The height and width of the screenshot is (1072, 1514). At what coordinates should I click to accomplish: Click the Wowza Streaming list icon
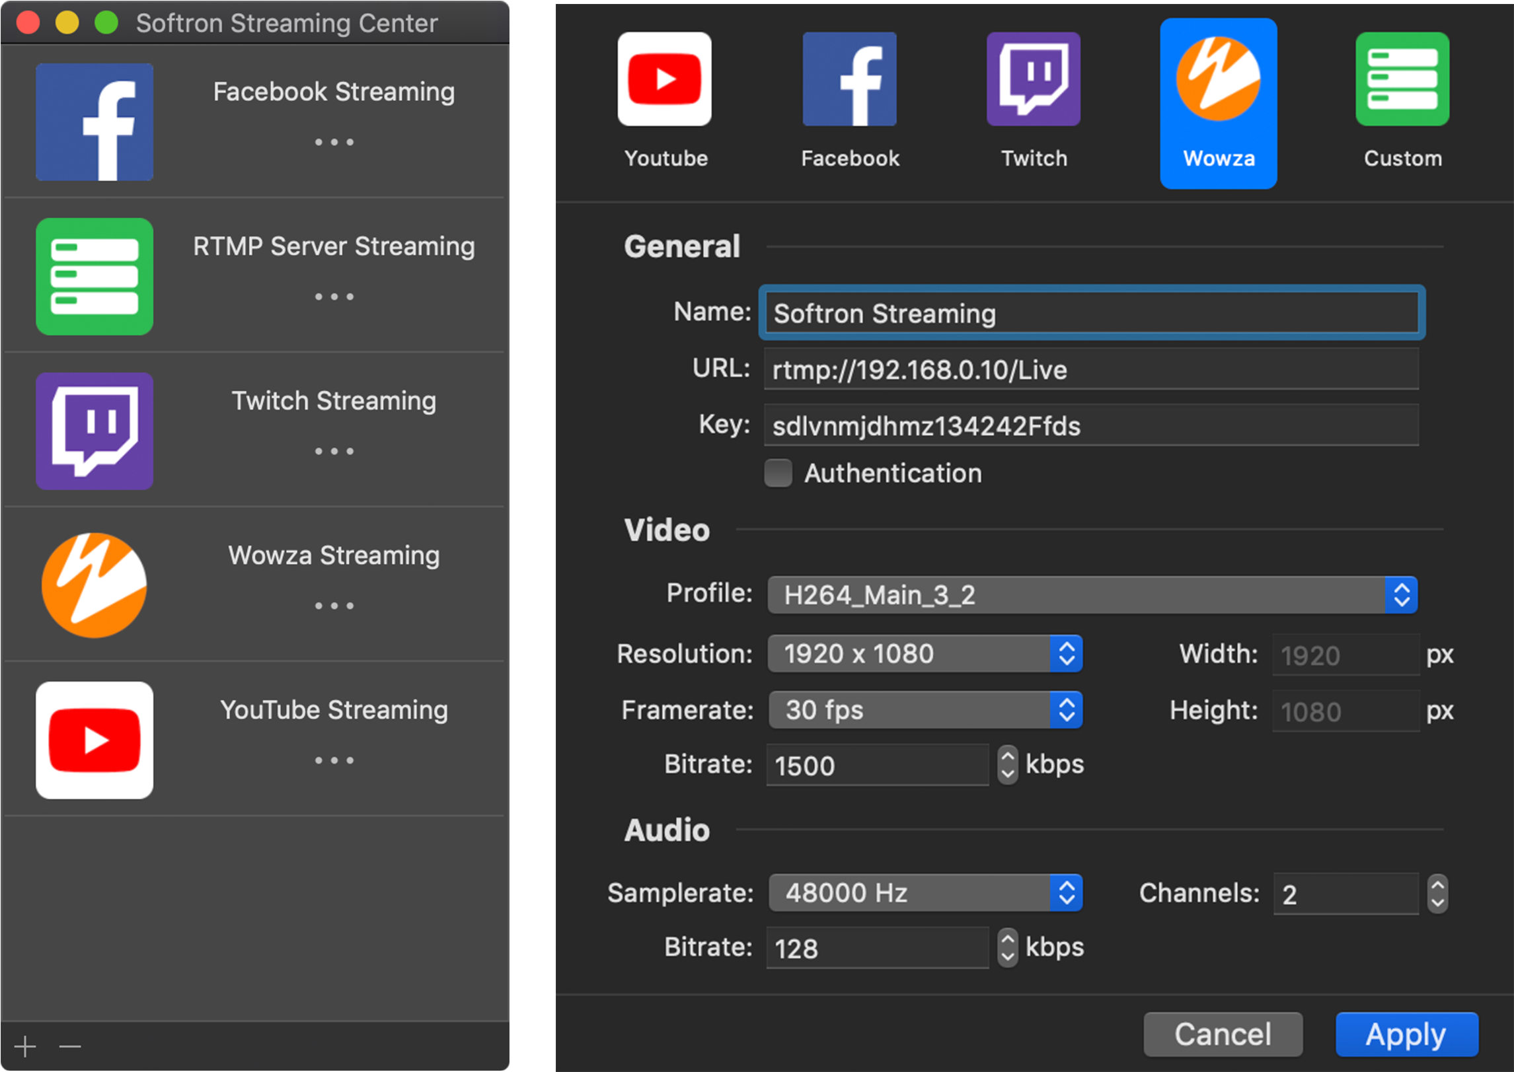(95, 585)
